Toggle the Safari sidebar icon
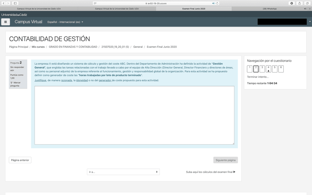 click(15, 3)
